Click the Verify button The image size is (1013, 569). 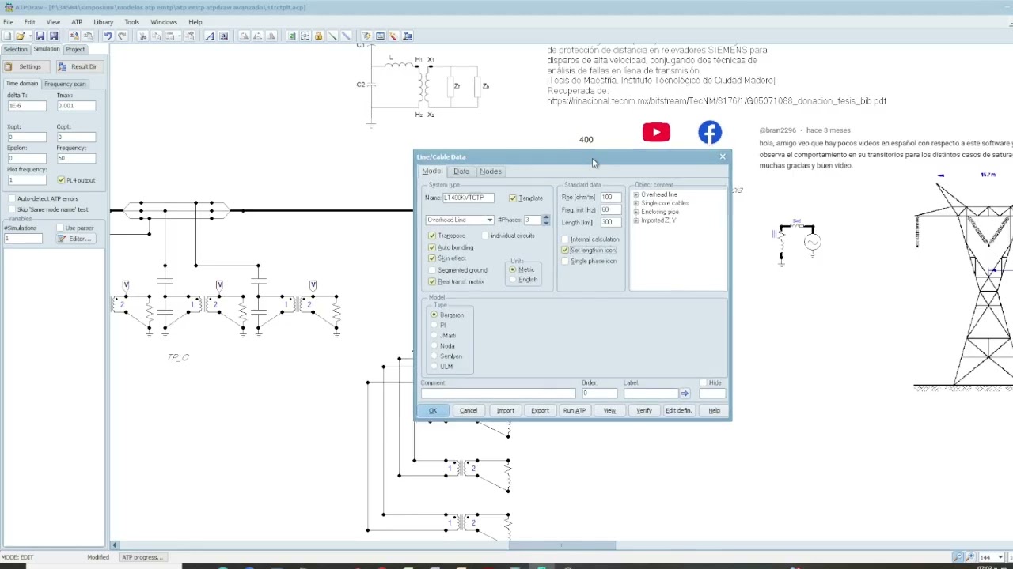[x=644, y=410]
